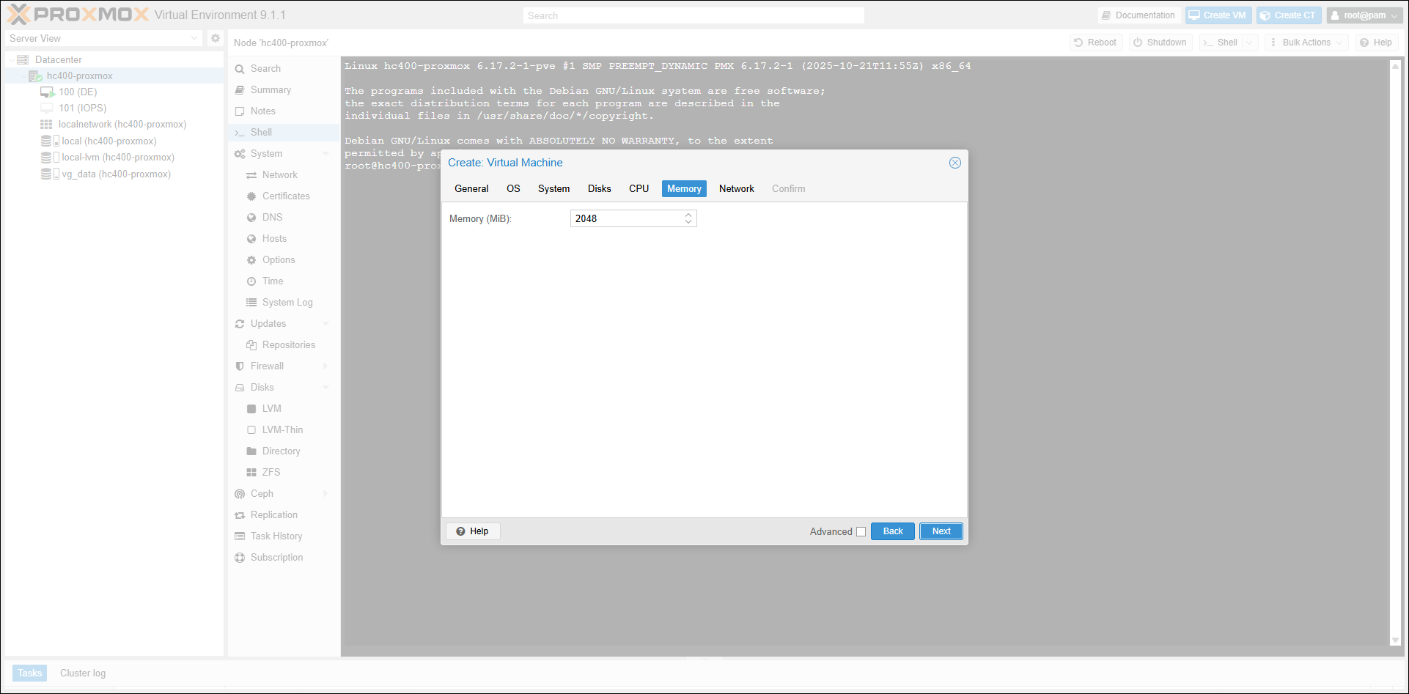1409x694 pixels.
Task: Collapse the Disks section arrow
Action: (x=325, y=388)
